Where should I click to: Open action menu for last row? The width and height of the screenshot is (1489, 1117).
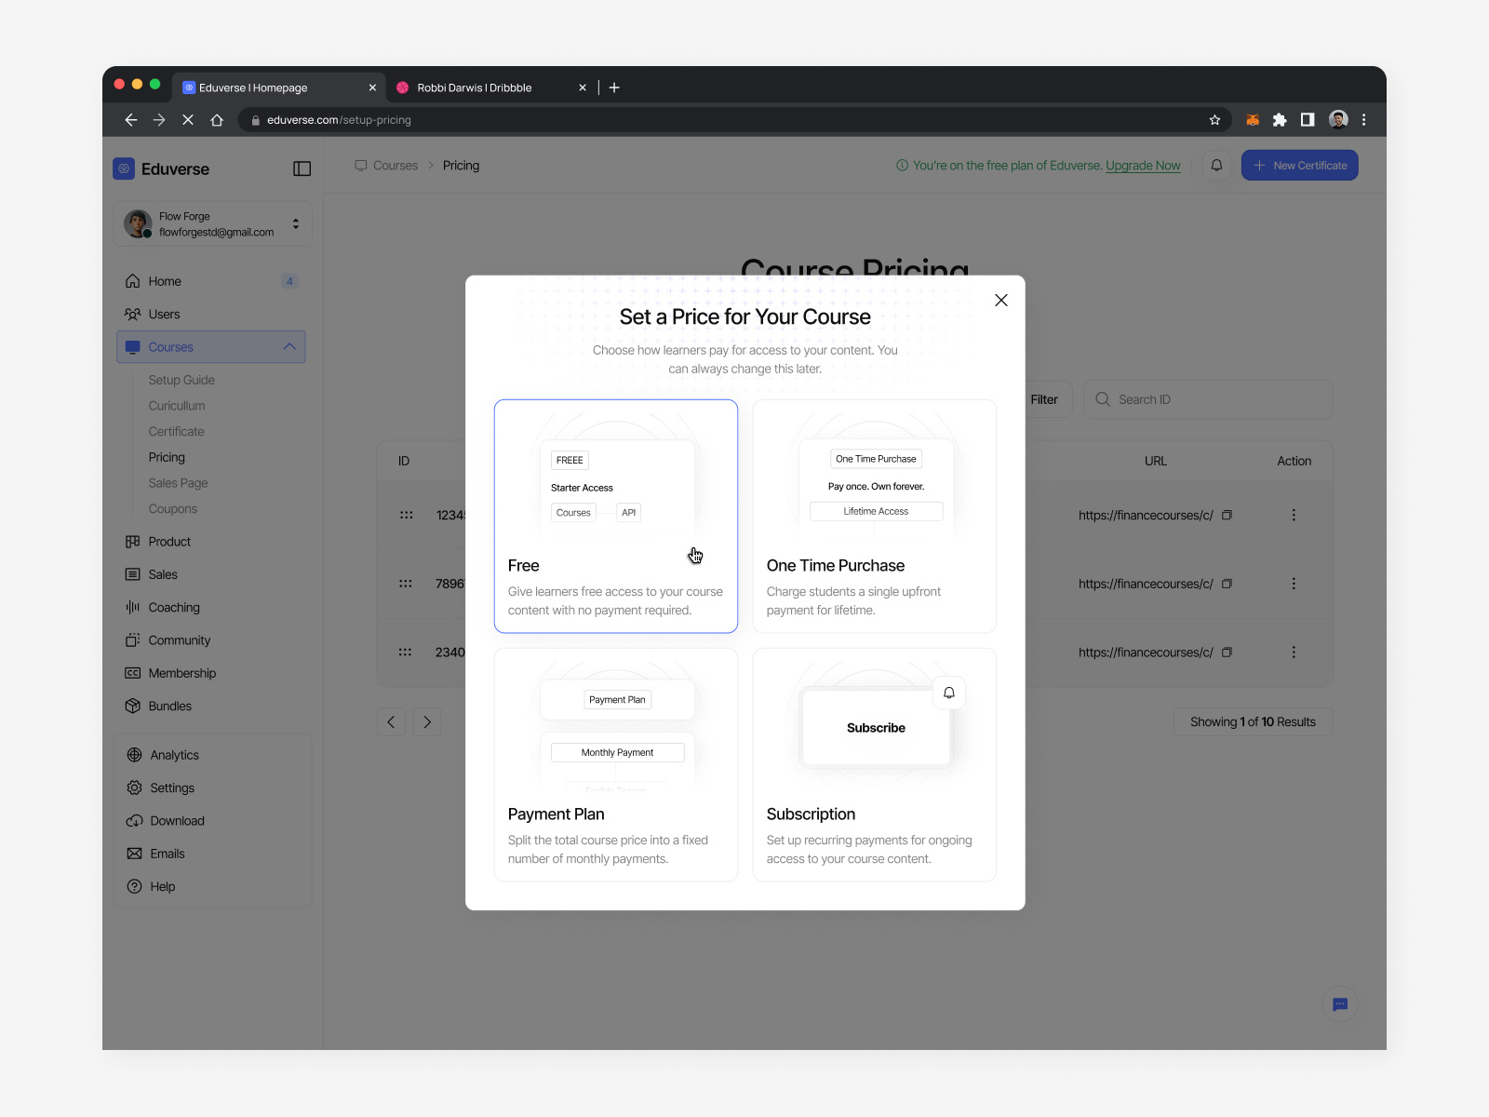click(1294, 653)
